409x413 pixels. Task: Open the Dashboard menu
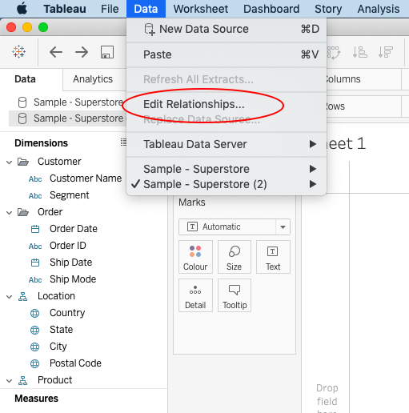point(271,9)
